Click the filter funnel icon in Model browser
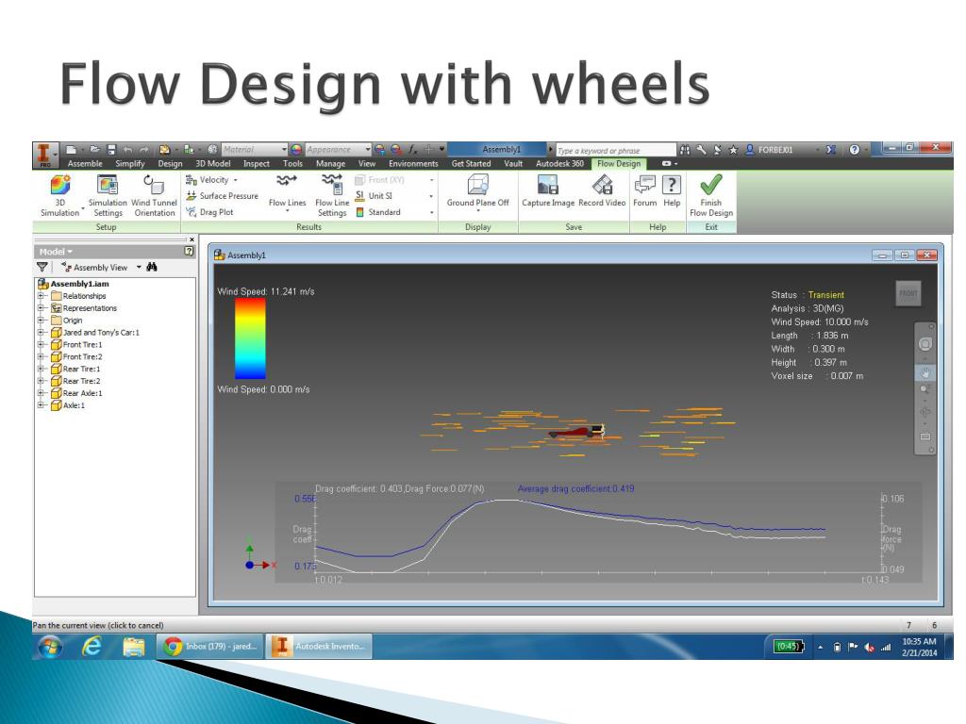 coord(42,267)
